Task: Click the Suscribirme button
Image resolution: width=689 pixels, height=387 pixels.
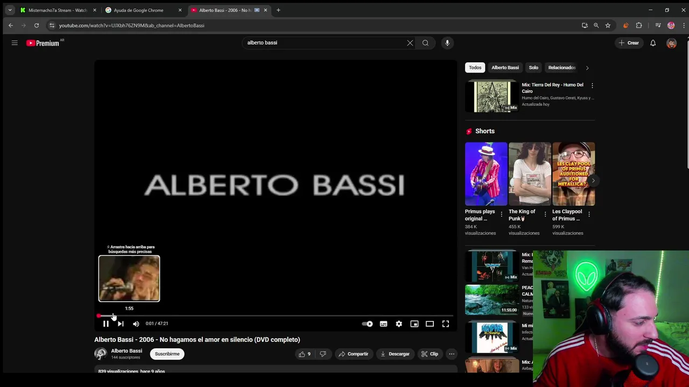Action: click(167, 354)
